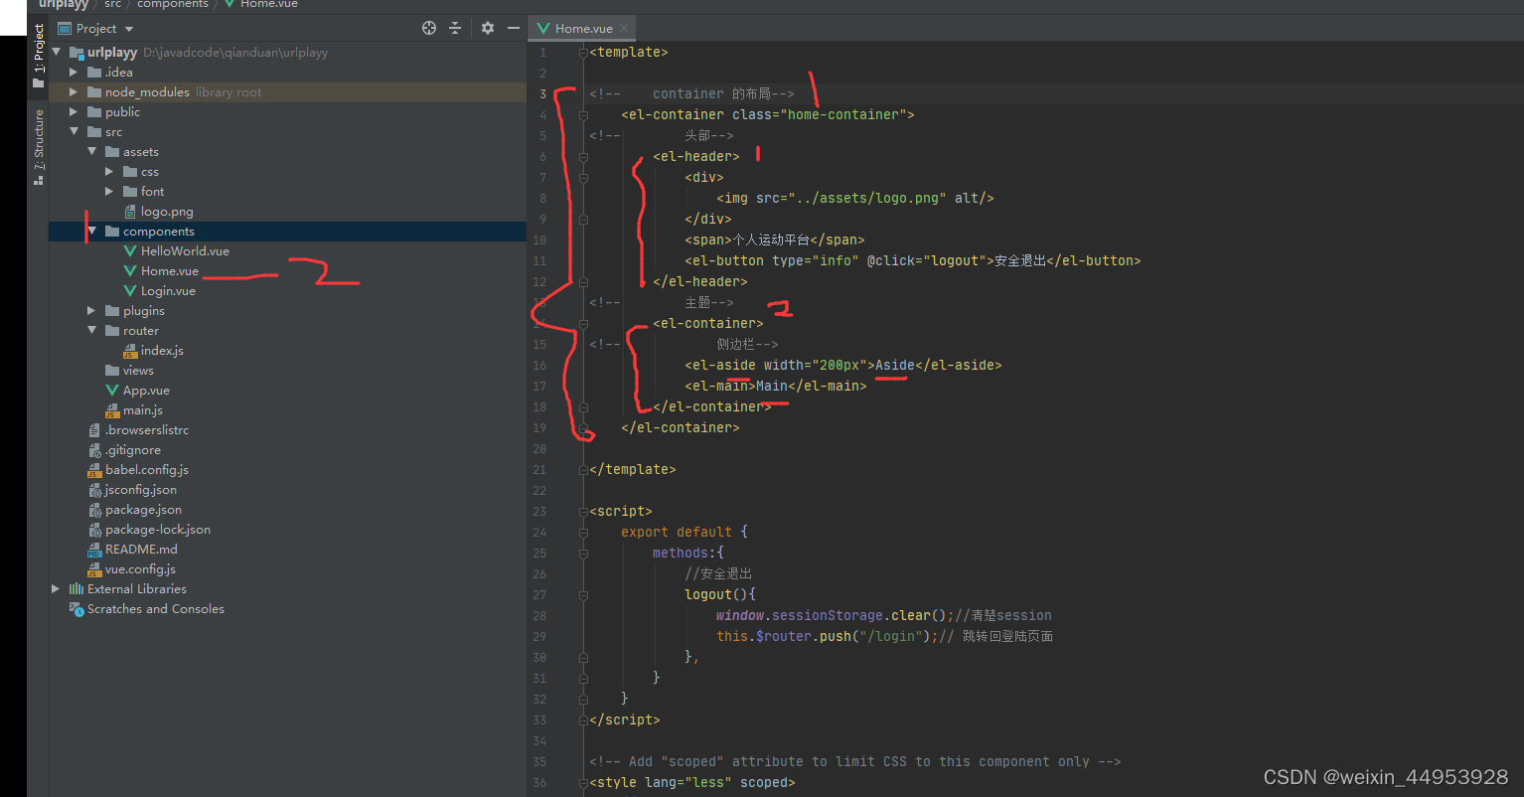Open the Structure tool window tab

[x=39, y=147]
